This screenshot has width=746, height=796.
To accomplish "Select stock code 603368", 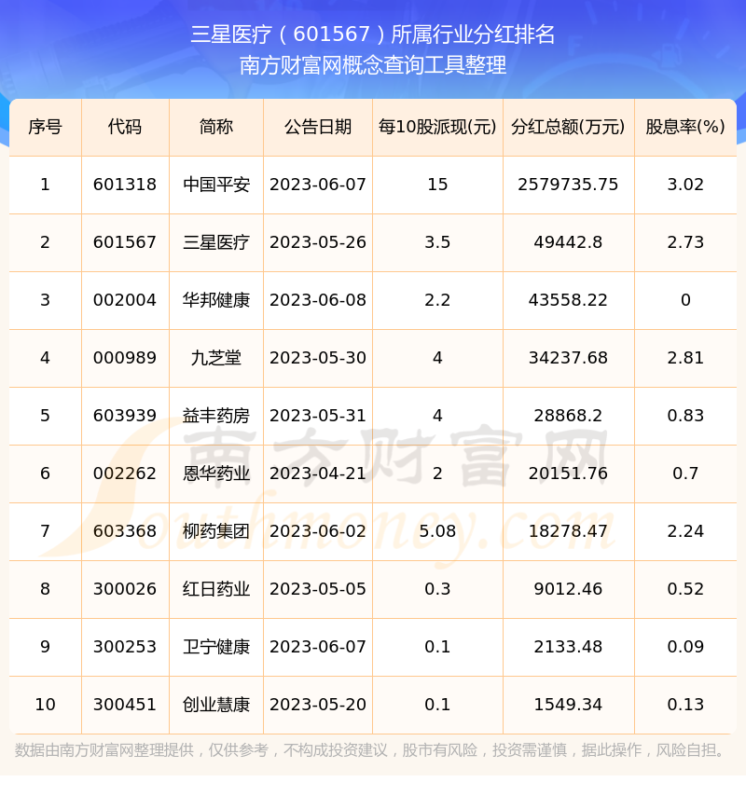I will (x=125, y=532).
